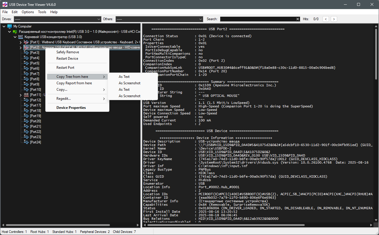Click the icon beside Port6

pos(26,68)
